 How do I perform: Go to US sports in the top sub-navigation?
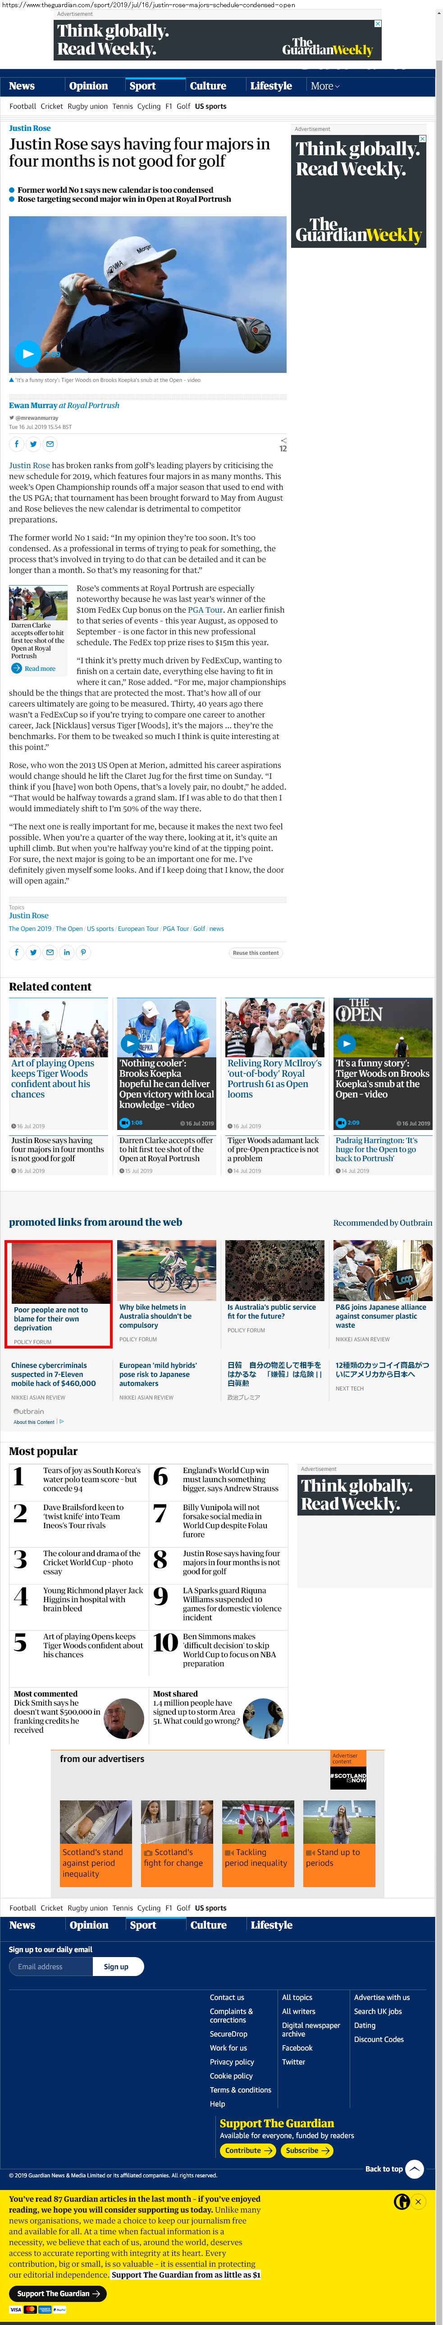pos(211,107)
